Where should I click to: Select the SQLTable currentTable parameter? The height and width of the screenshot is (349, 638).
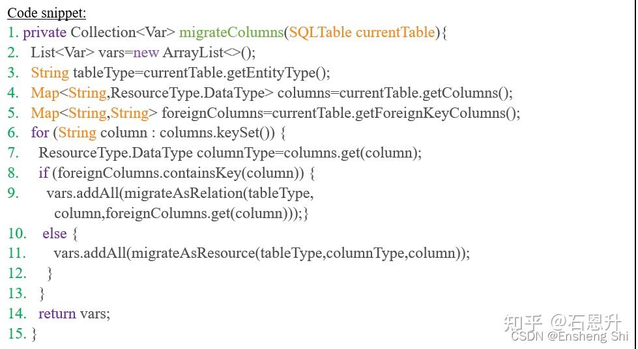[362, 32]
